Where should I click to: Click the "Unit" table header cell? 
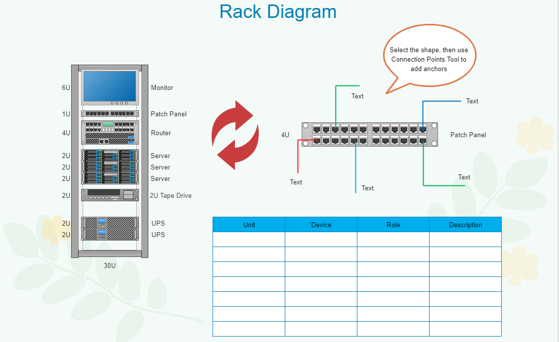249,225
